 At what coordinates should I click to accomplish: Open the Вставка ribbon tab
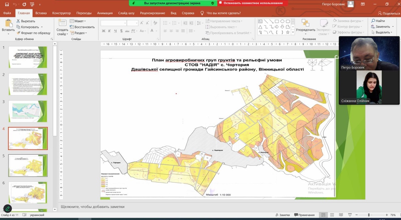coord(41,13)
